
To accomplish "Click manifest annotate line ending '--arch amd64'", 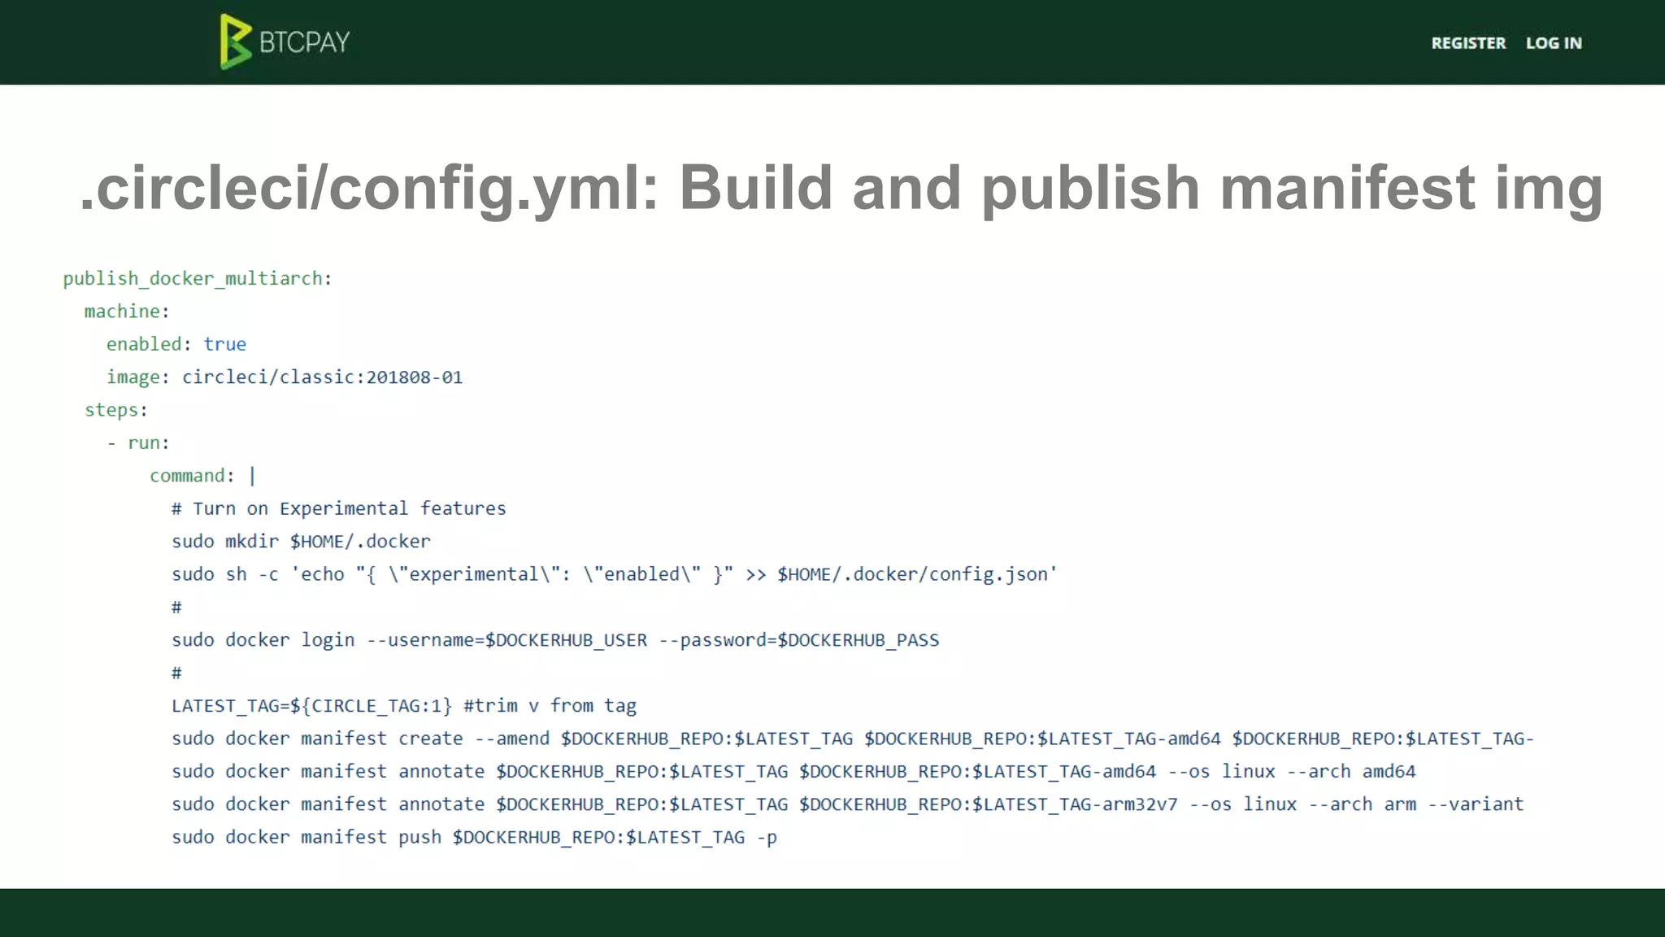I will coord(793,771).
